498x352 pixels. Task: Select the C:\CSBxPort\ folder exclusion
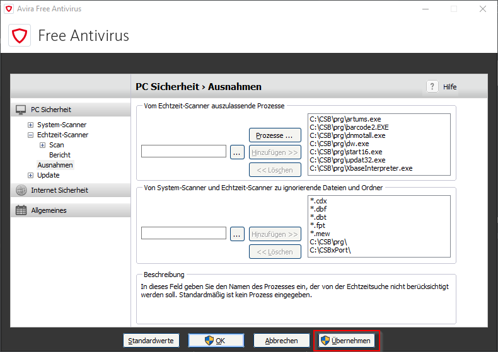pyautogui.click(x=330, y=250)
